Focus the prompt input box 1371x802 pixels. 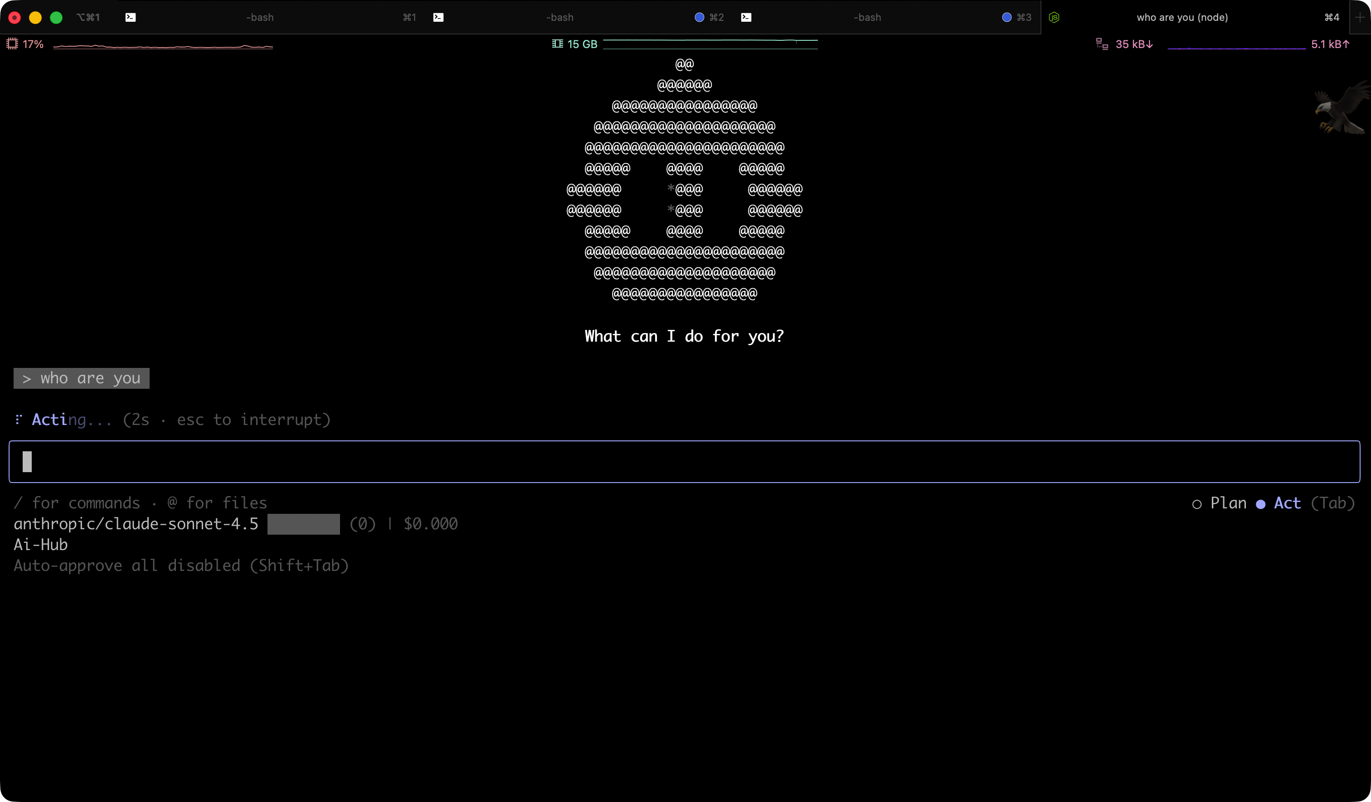coord(685,462)
